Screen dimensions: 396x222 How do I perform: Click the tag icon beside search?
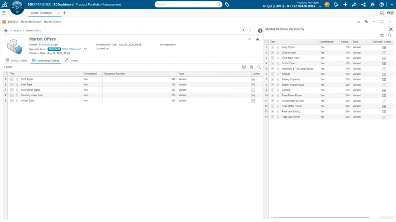(x=227, y=4)
